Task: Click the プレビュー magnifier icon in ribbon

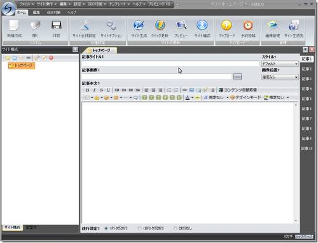Action: point(181,25)
